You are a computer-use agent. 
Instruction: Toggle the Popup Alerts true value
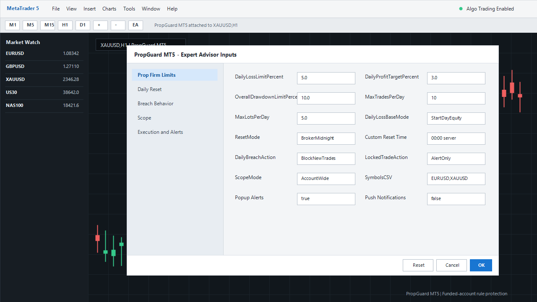point(326,199)
